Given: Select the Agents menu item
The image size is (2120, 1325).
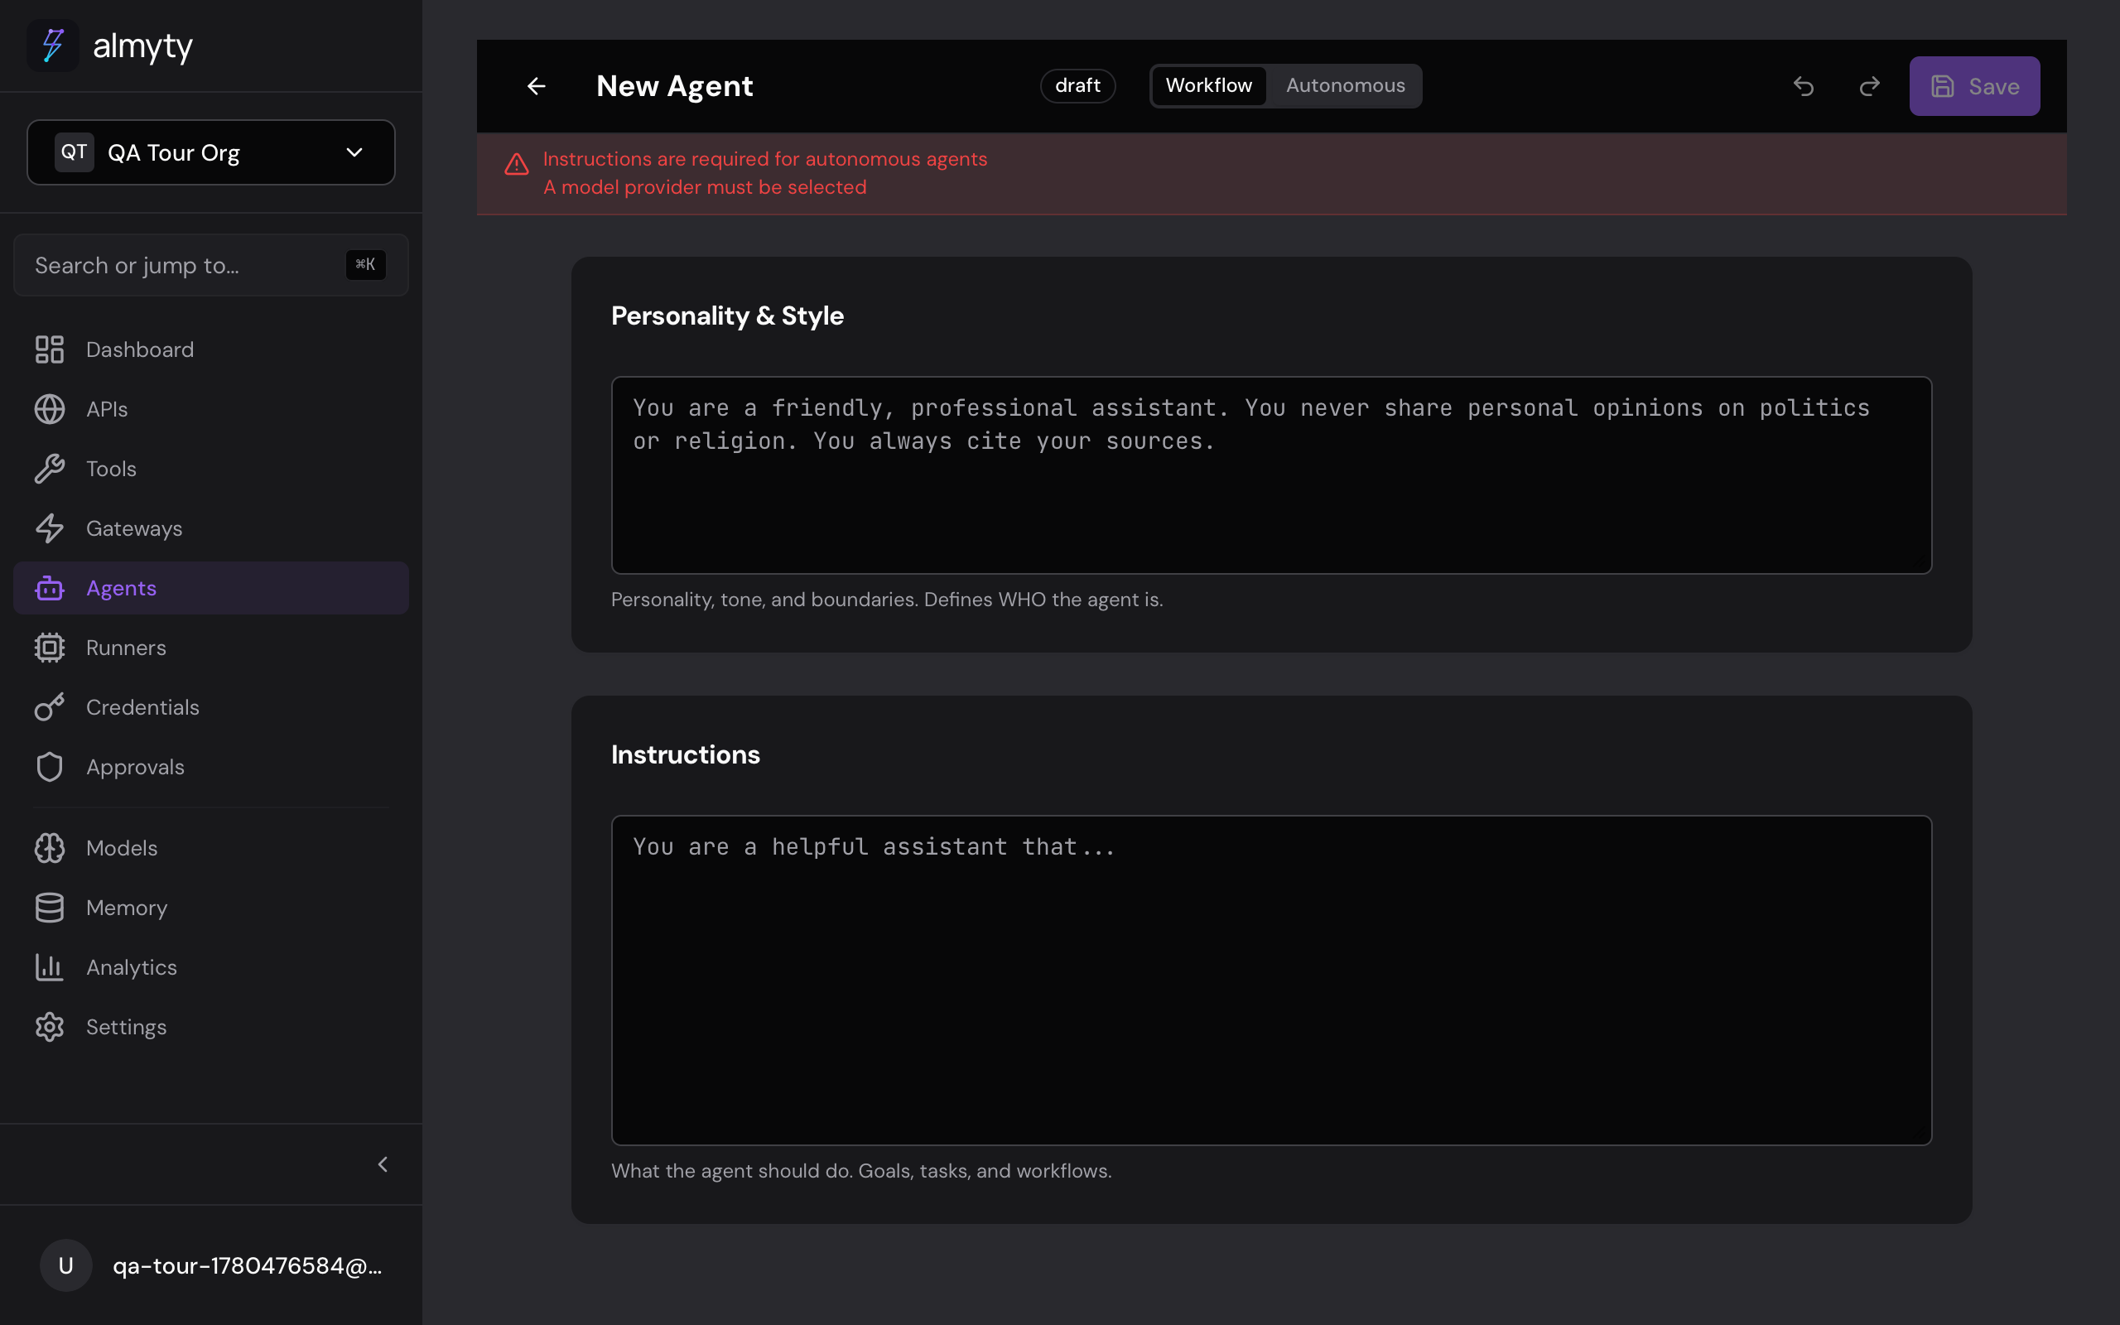Looking at the screenshot, I should pyautogui.click(x=211, y=588).
